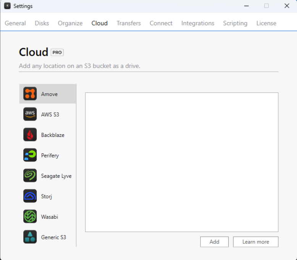Select the Generic S3 shapes icon
The width and height of the screenshot is (297, 260).
(30, 237)
